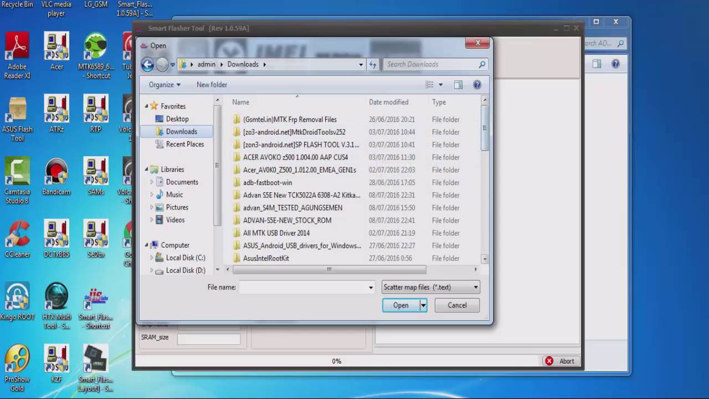
Task: Open the ATRz desktop shortcut
Action: click(x=56, y=114)
